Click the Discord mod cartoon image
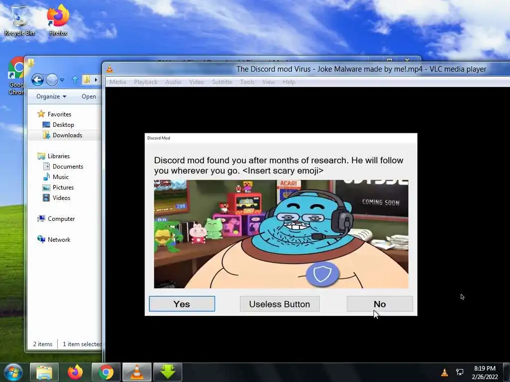Viewport: 510px width, 382px height. click(x=281, y=234)
